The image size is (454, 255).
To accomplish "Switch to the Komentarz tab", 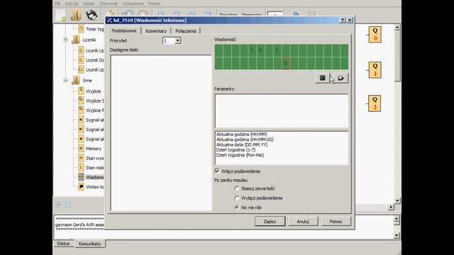I will (156, 31).
